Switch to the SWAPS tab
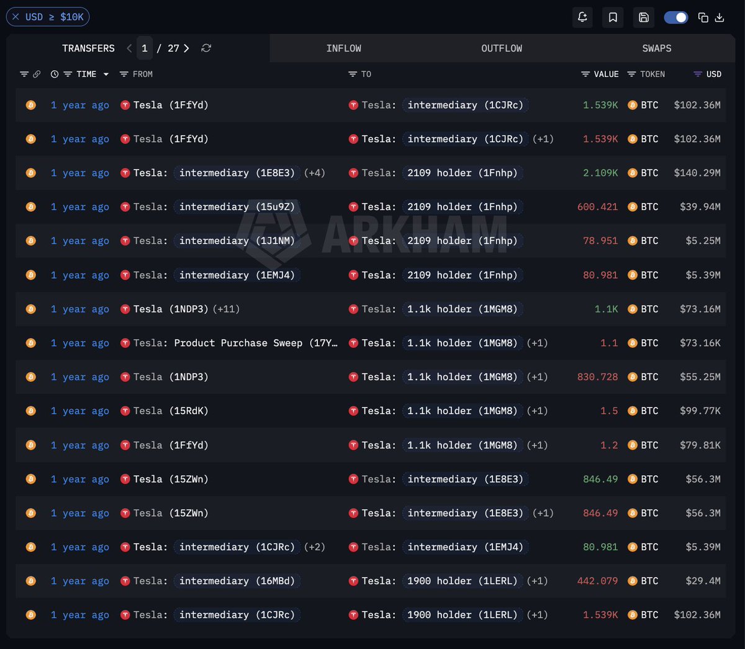The height and width of the screenshot is (649, 745). pos(657,48)
